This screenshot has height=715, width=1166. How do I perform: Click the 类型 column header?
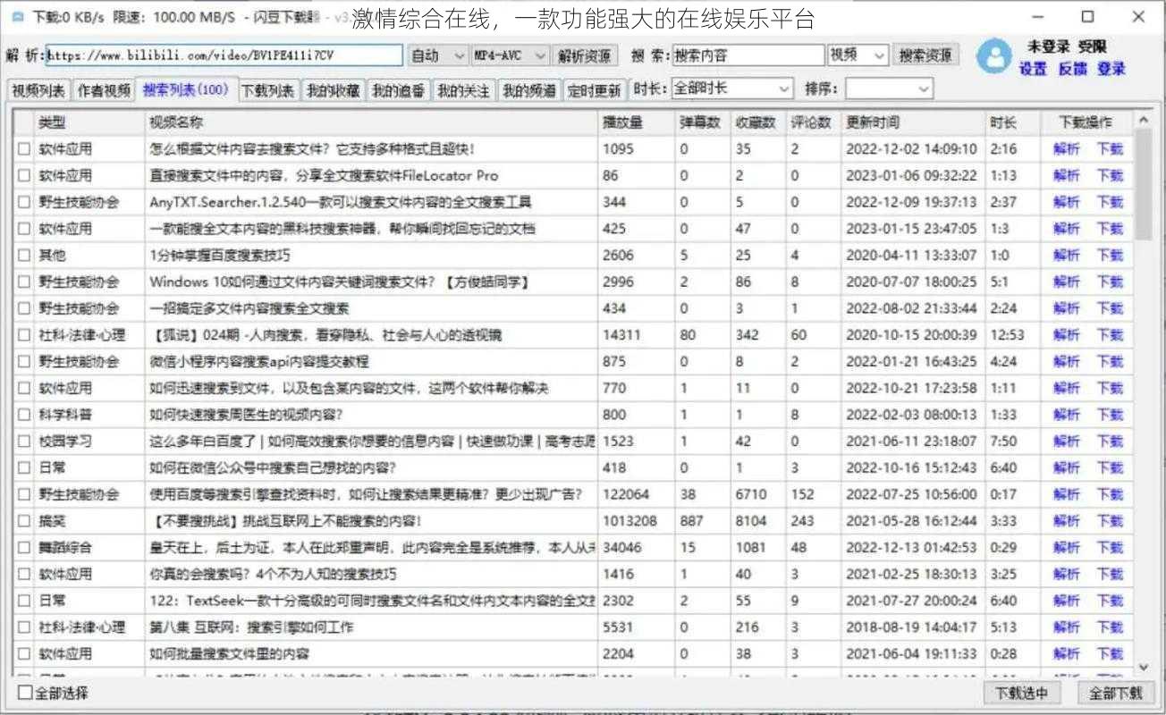click(89, 122)
